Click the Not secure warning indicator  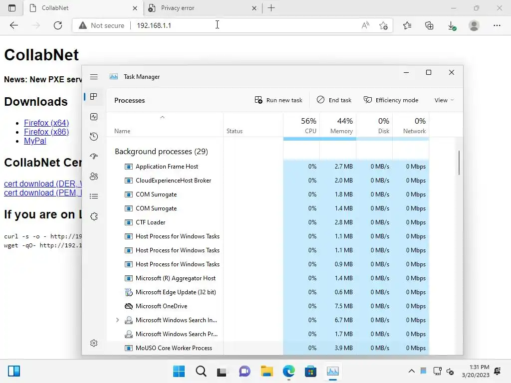pos(102,25)
